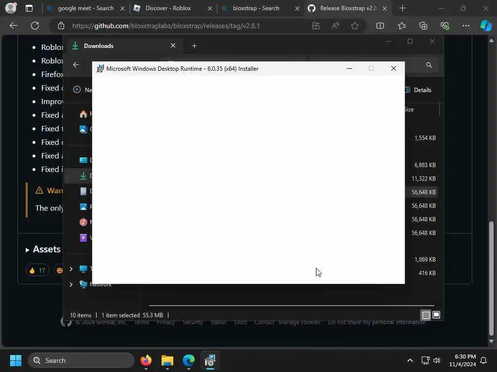Open Desktop folder in sidebar
Viewport: 497px width, 372px height.
click(x=83, y=160)
